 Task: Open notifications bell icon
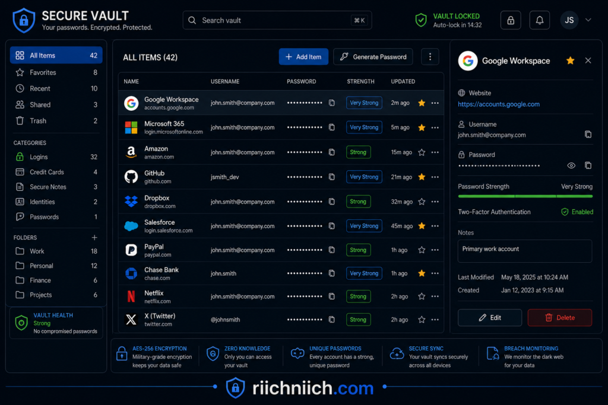coord(539,20)
